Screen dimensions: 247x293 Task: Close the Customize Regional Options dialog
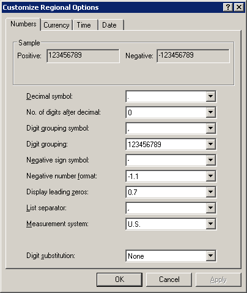[239, 7]
